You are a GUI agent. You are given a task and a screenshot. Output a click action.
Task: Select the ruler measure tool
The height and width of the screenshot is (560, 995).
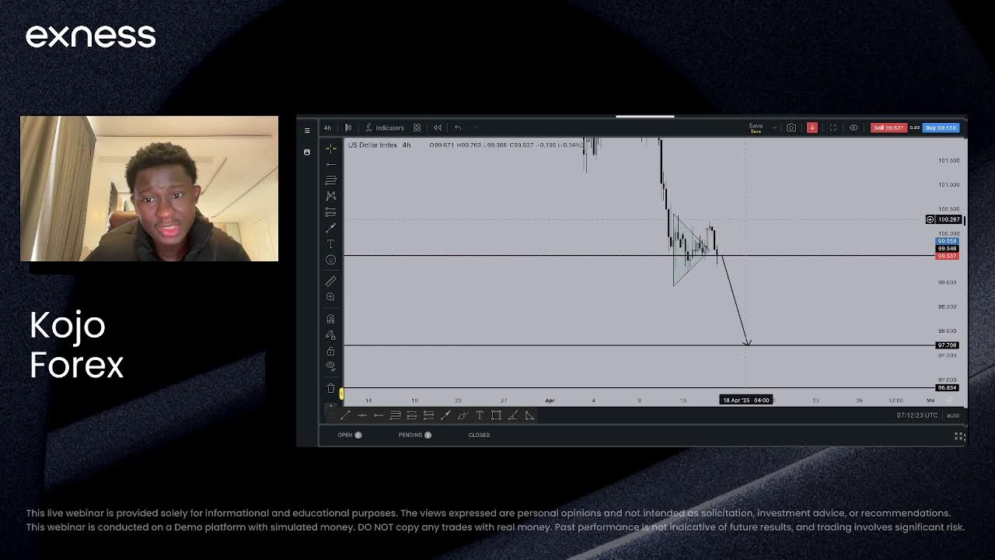click(330, 281)
